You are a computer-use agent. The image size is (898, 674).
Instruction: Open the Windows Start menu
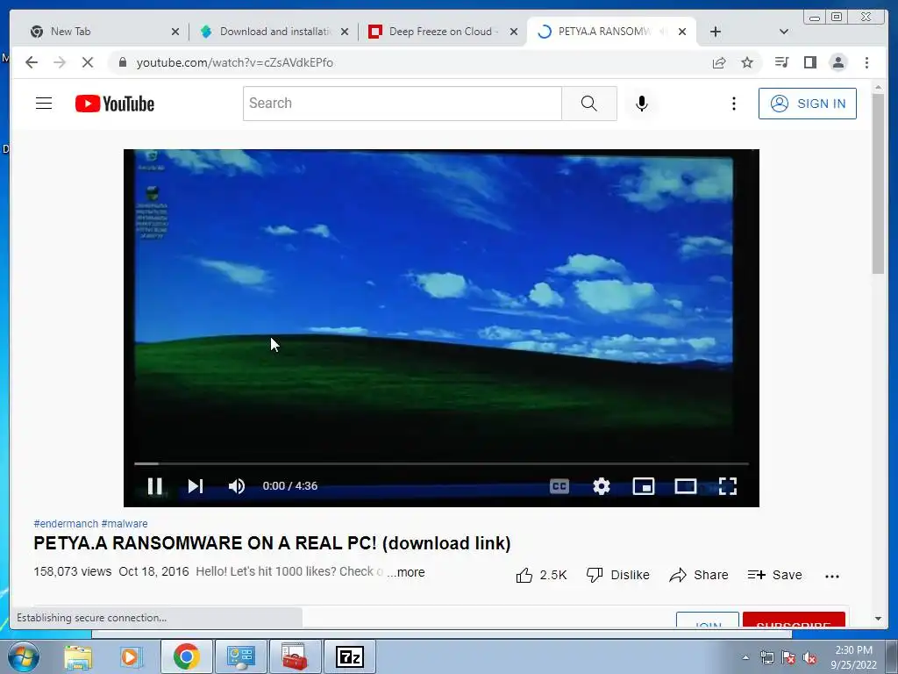pos(24,656)
